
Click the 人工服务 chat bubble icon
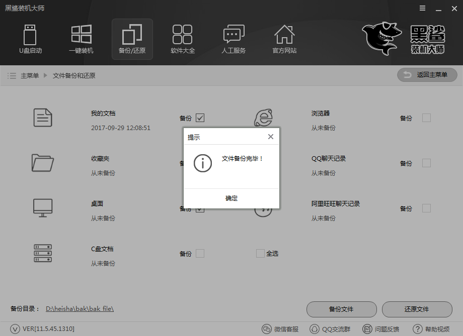(x=233, y=35)
